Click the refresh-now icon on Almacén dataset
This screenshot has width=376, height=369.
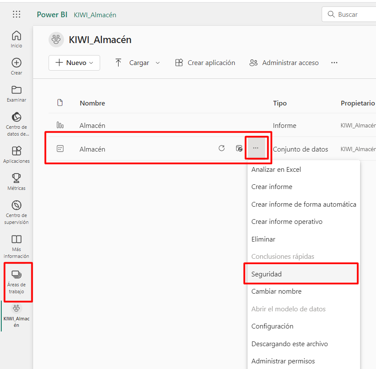(x=222, y=148)
